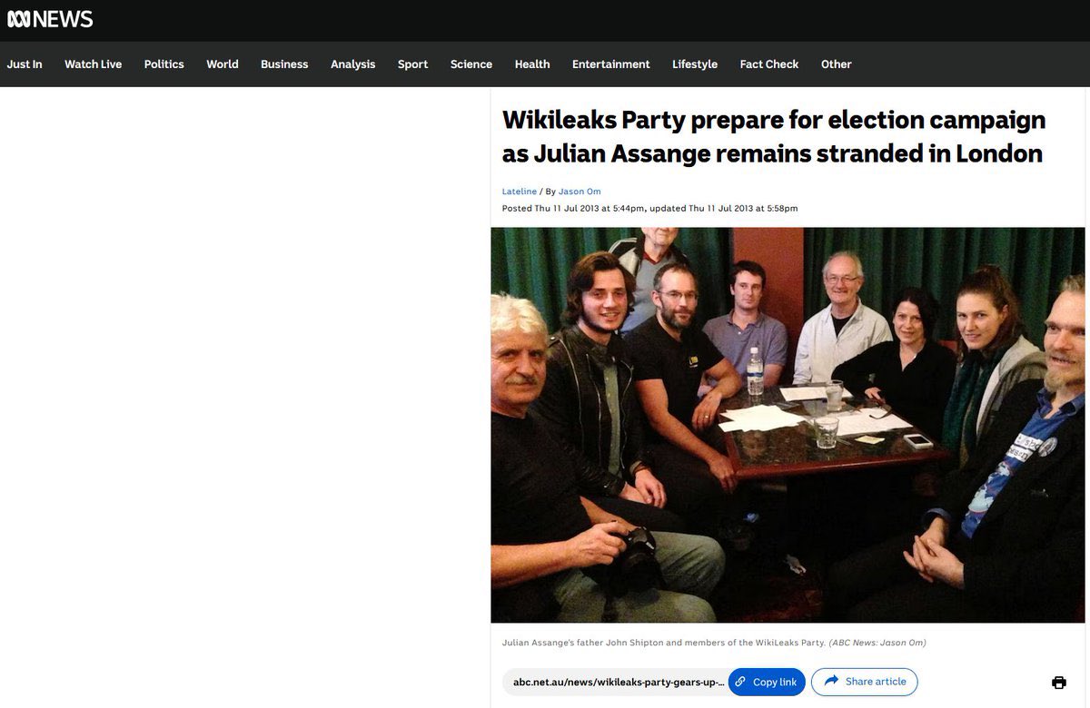Select Sport in the navigation bar
The height and width of the screenshot is (708, 1090).
(412, 64)
